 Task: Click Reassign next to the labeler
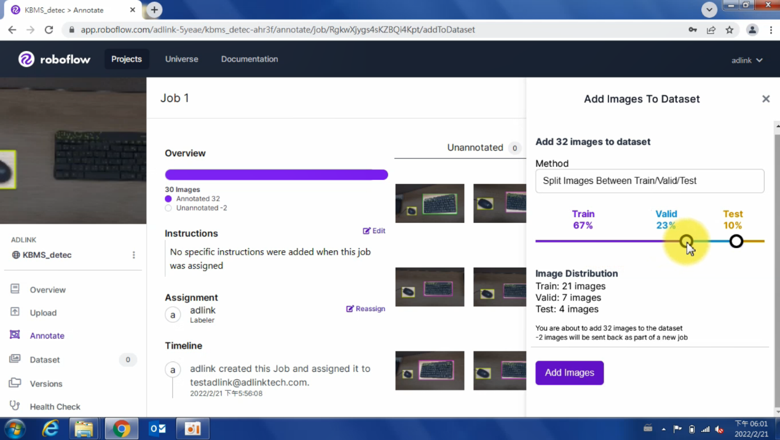tap(366, 309)
